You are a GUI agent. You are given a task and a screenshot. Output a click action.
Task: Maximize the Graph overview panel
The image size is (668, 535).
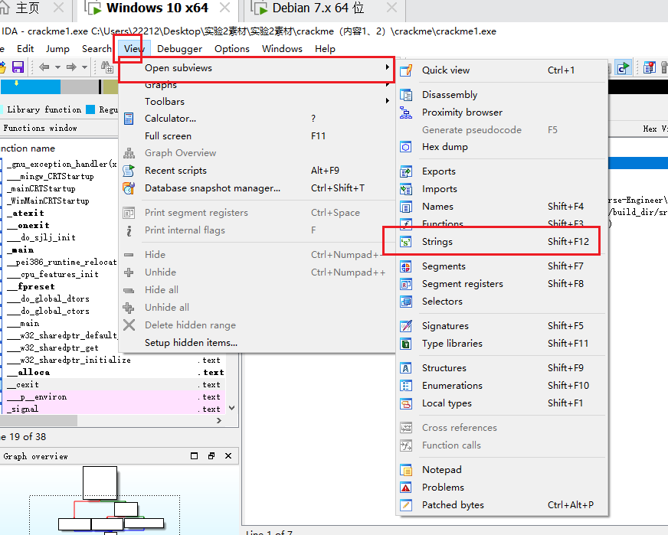[195, 456]
